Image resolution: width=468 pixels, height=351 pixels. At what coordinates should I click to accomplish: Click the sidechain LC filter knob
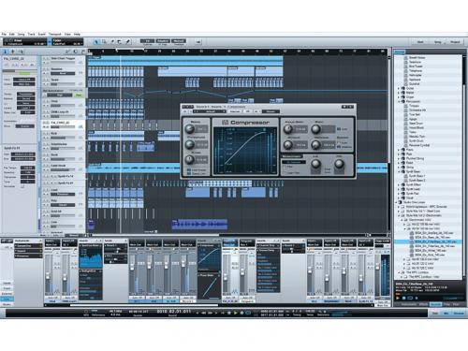coord(316,163)
